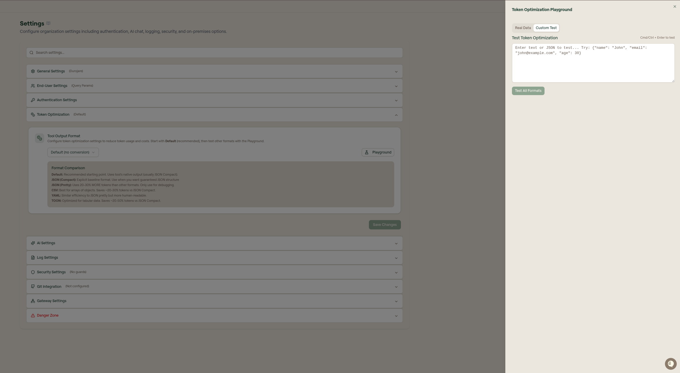Click the Danger Zone heading
Screen dimensions: 680x373
pyautogui.click(x=48, y=315)
